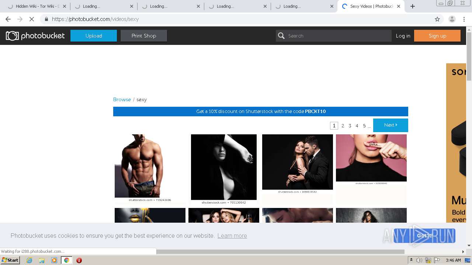Image resolution: width=472 pixels, height=265 pixels.
Task: Click the Sony side advertisement
Action: tap(456, 143)
